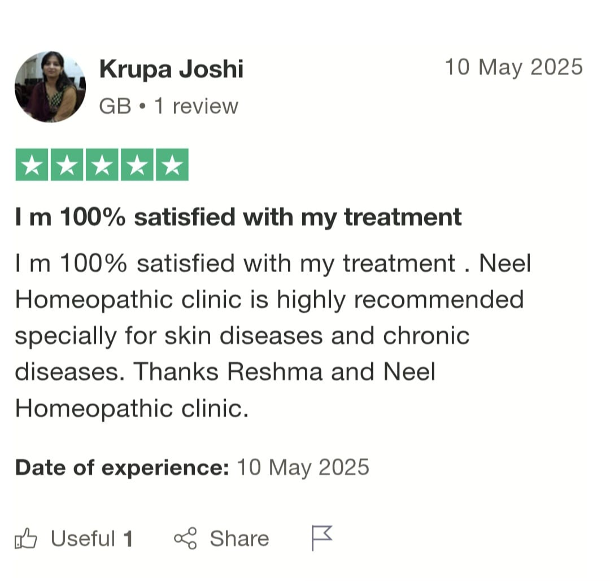Image resolution: width=610 pixels, height=581 pixels.
Task: Click the "1 review" count text
Action: 197,106
